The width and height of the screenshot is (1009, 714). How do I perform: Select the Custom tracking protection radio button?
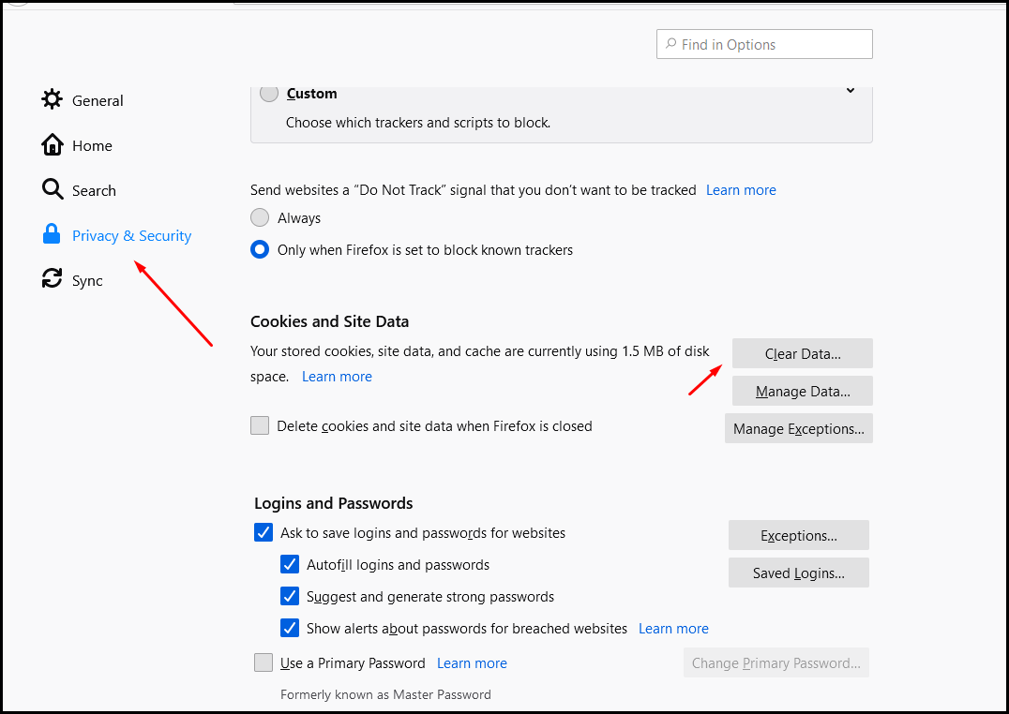[269, 94]
